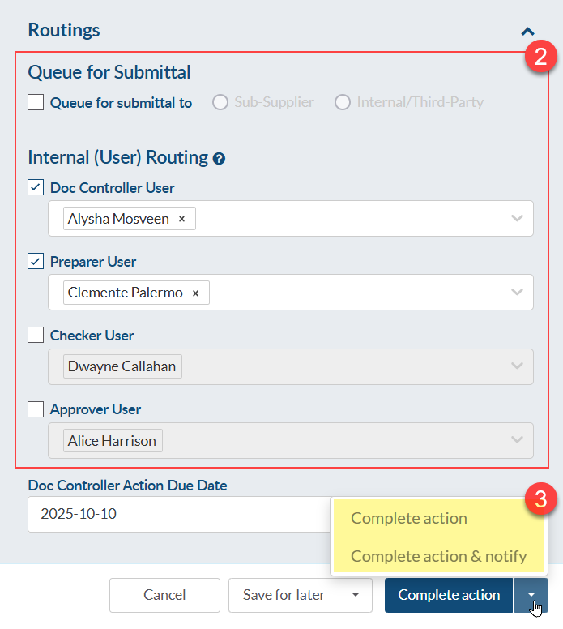
Task: Tick the Approver User checkbox
Action: click(x=36, y=409)
